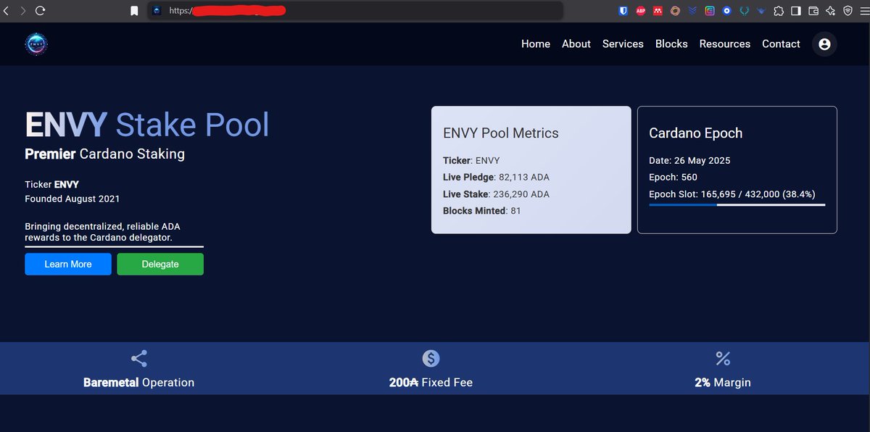Open the Contact nav item

781,44
